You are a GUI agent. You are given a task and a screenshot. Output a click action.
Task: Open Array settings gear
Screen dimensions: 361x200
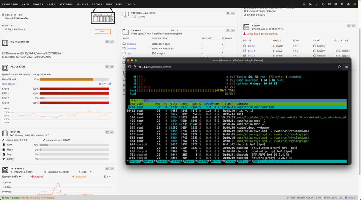point(349,26)
